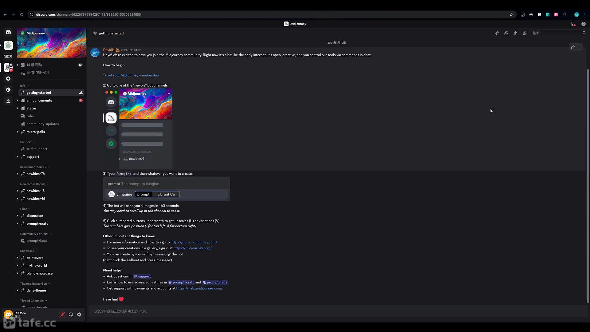Open the browser profile avatar

[576, 14]
